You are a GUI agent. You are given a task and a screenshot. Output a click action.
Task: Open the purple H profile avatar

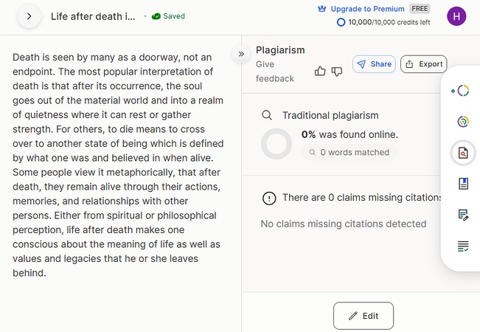[456, 15]
